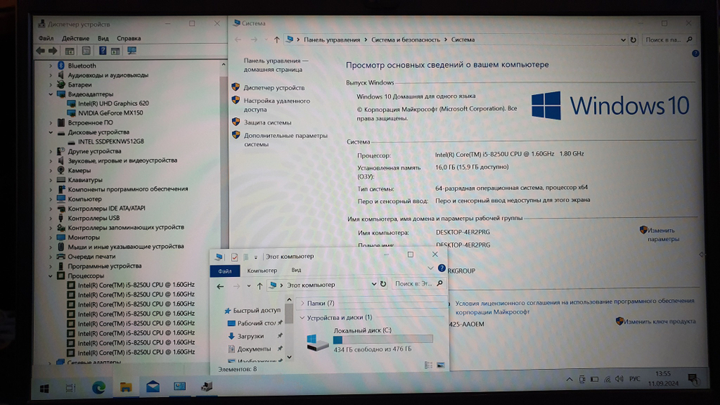Go to Панель управления домашняя страница
This screenshot has height=405, width=720.
pos(276,65)
